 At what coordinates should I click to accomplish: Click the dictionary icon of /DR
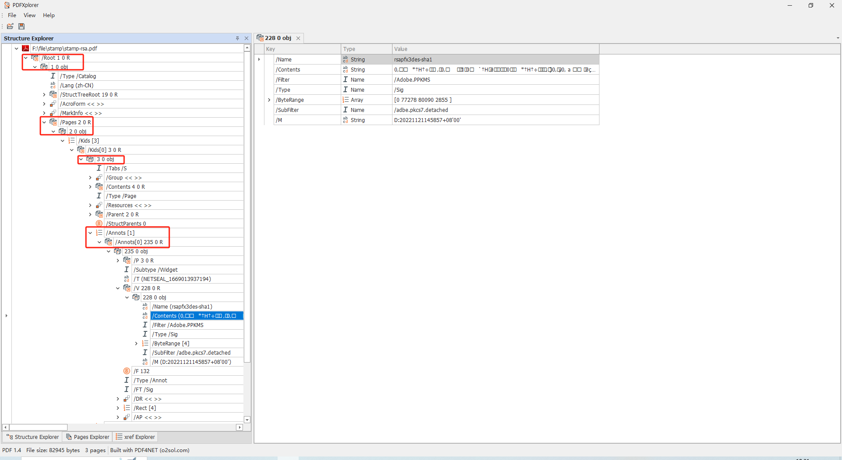[127, 399]
